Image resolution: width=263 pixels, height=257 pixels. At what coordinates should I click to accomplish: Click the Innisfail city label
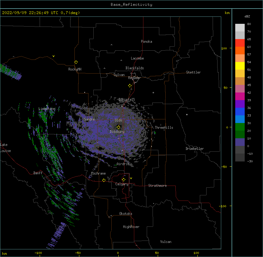click(x=127, y=100)
